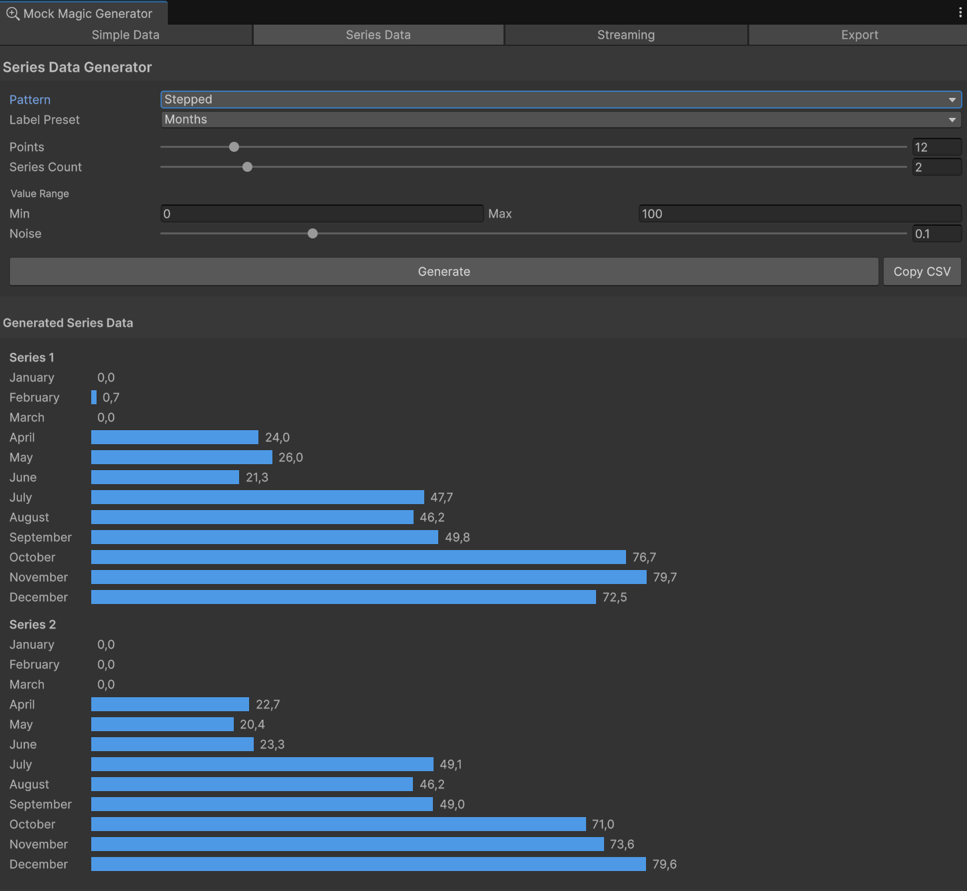Click the Points value field showing 12
Image resolution: width=967 pixels, height=891 pixels.
[937, 147]
